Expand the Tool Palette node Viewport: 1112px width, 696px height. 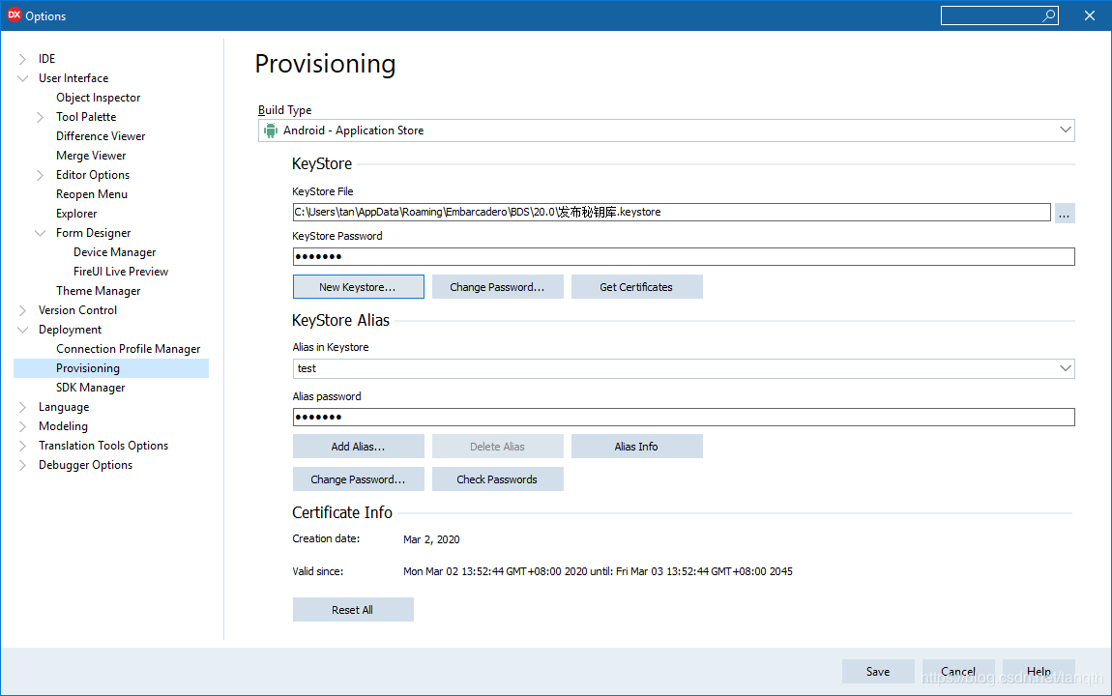point(41,117)
